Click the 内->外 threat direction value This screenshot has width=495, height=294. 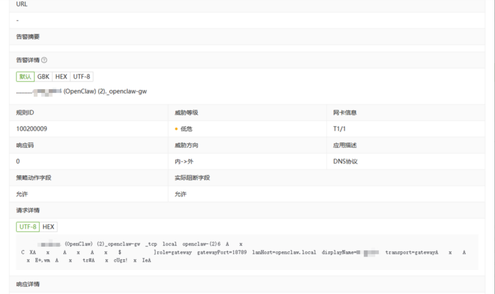(x=184, y=161)
